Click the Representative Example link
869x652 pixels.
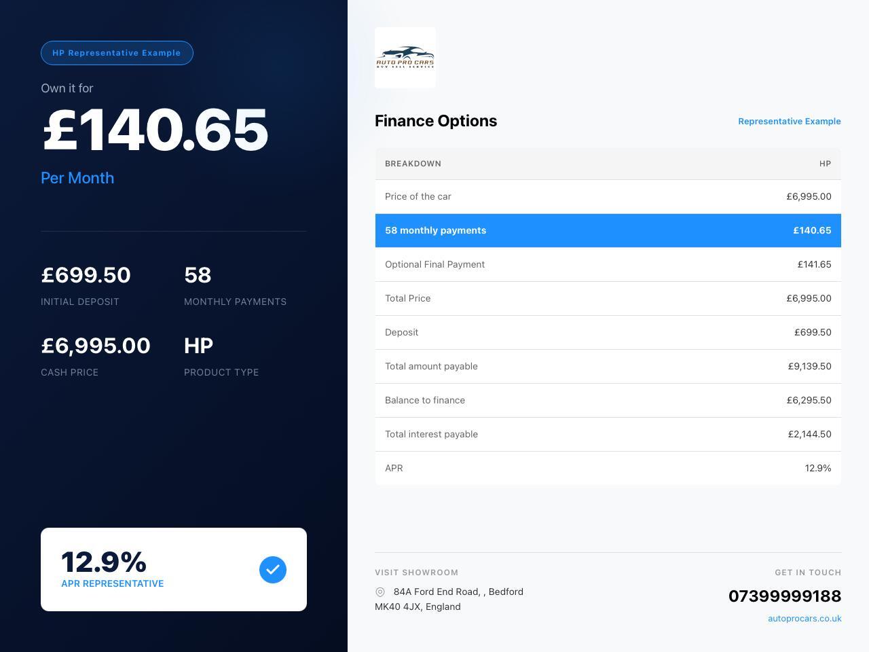click(x=789, y=121)
